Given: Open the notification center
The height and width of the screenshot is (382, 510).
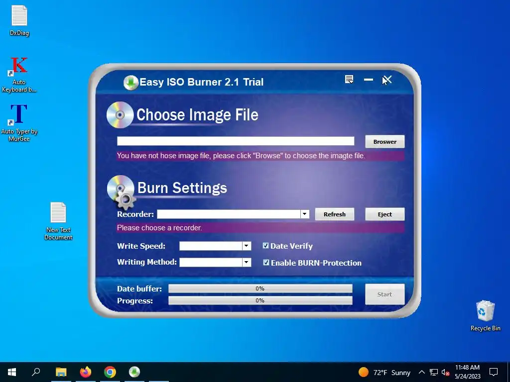Looking at the screenshot, I should pyautogui.click(x=494, y=372).
